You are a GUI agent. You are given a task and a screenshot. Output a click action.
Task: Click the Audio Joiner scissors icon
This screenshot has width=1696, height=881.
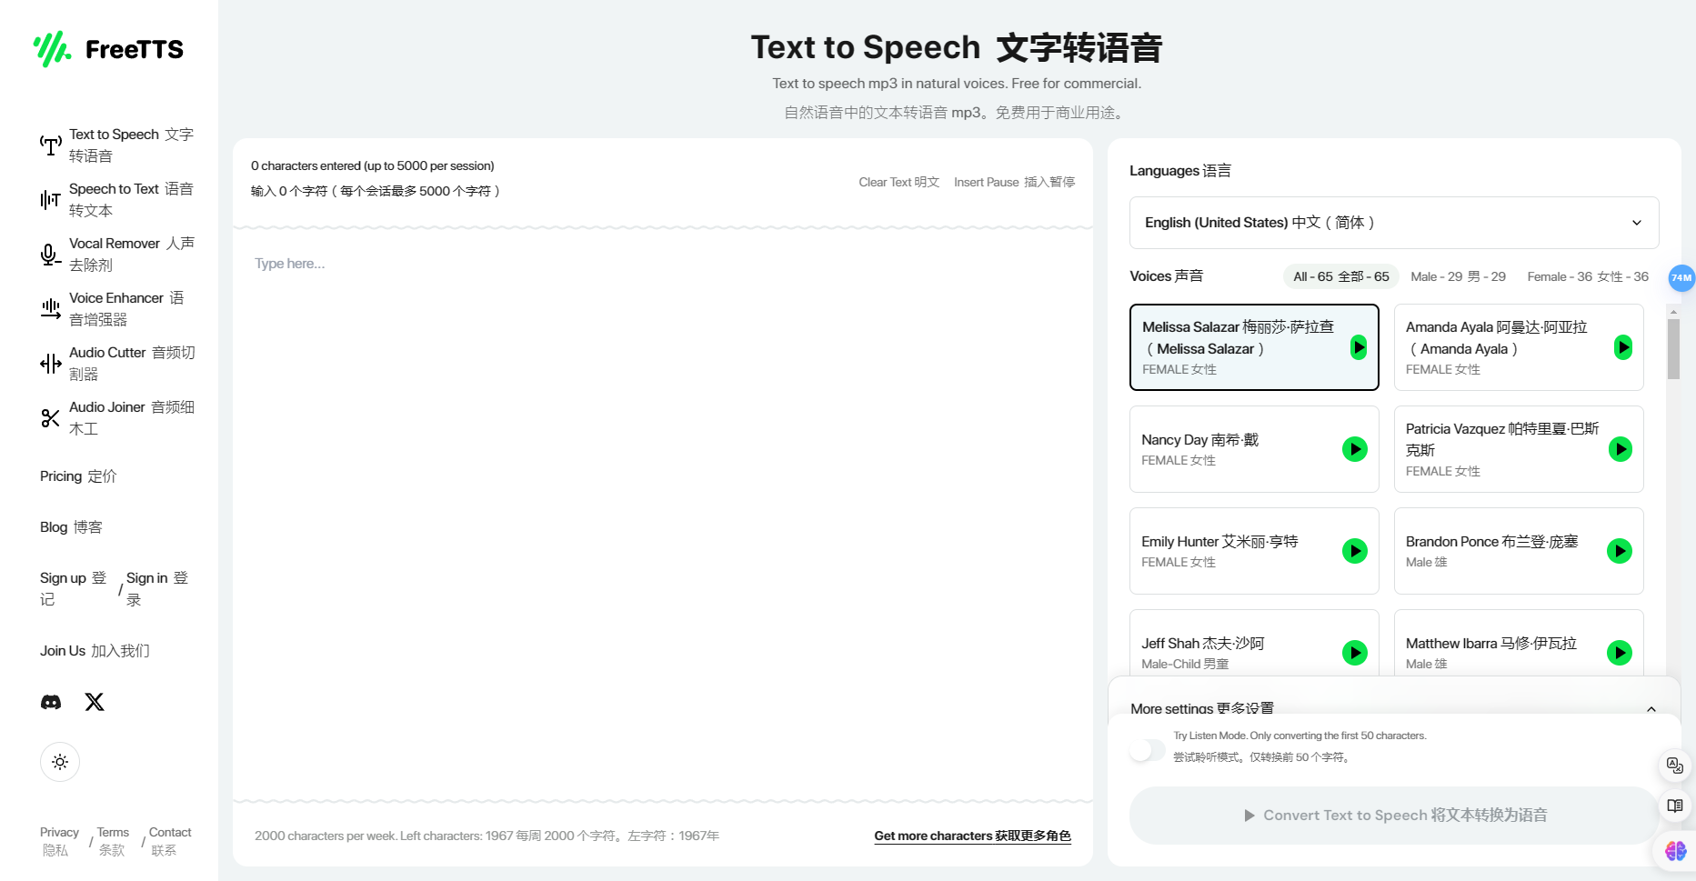tap(51, 418)
